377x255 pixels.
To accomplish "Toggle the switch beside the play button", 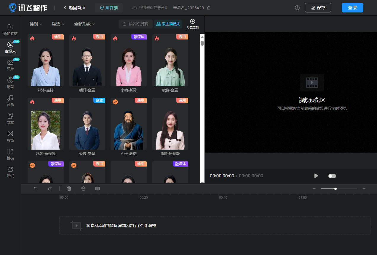I will coord(332,176).
